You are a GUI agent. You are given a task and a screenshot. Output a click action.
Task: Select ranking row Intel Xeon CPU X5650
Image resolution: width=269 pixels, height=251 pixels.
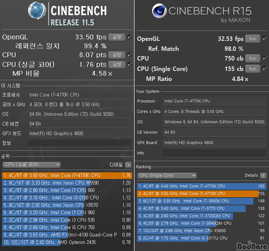click(x=202, y=231)
